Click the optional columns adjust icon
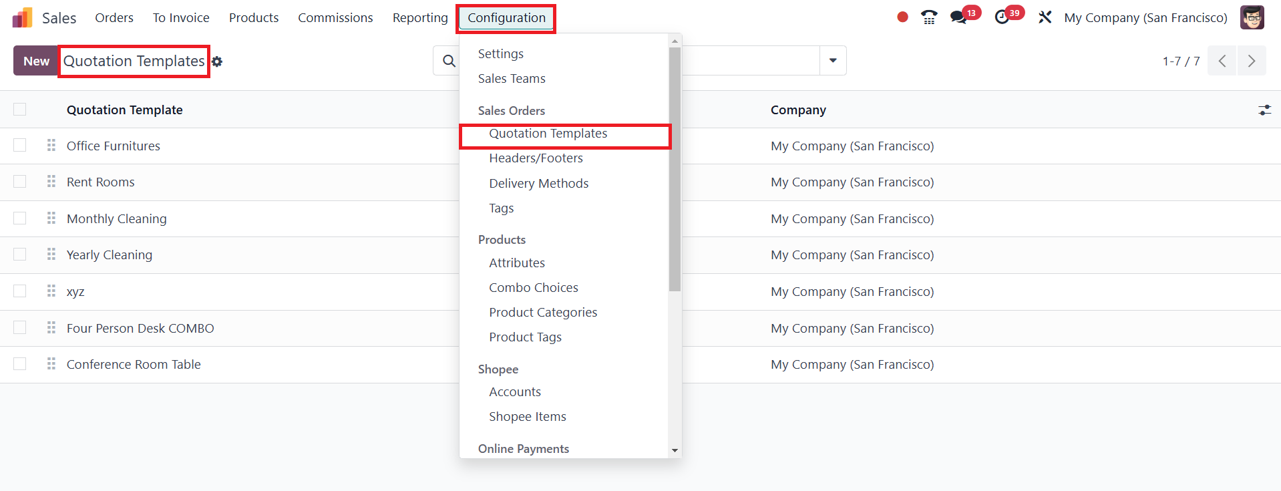The height and width of the screenshot is (491, 1281). tap(1264, 110)
